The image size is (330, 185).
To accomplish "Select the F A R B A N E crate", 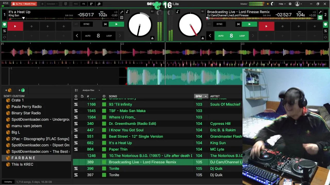I will pyautogui.click(x=36, y=158).
